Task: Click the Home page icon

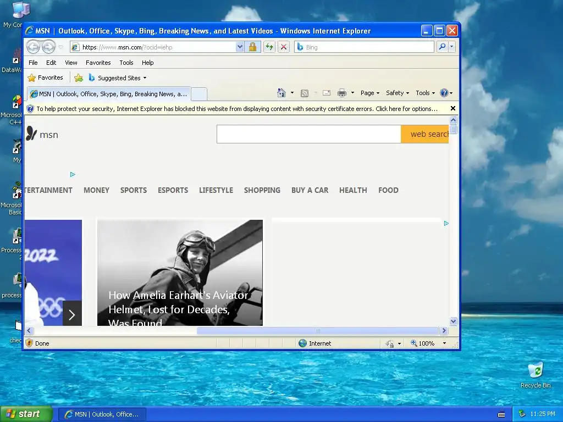Action: [x=281, y=93]
